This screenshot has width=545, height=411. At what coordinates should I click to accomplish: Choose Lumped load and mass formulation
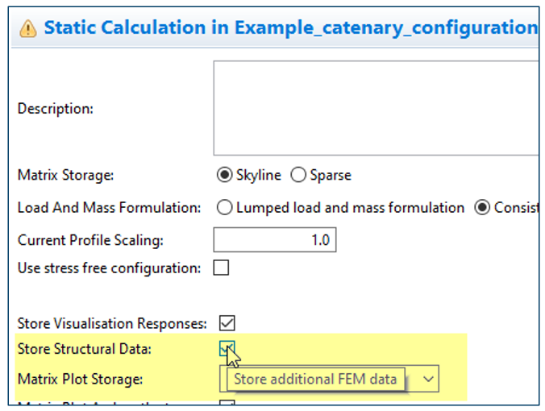coord(225,208)
